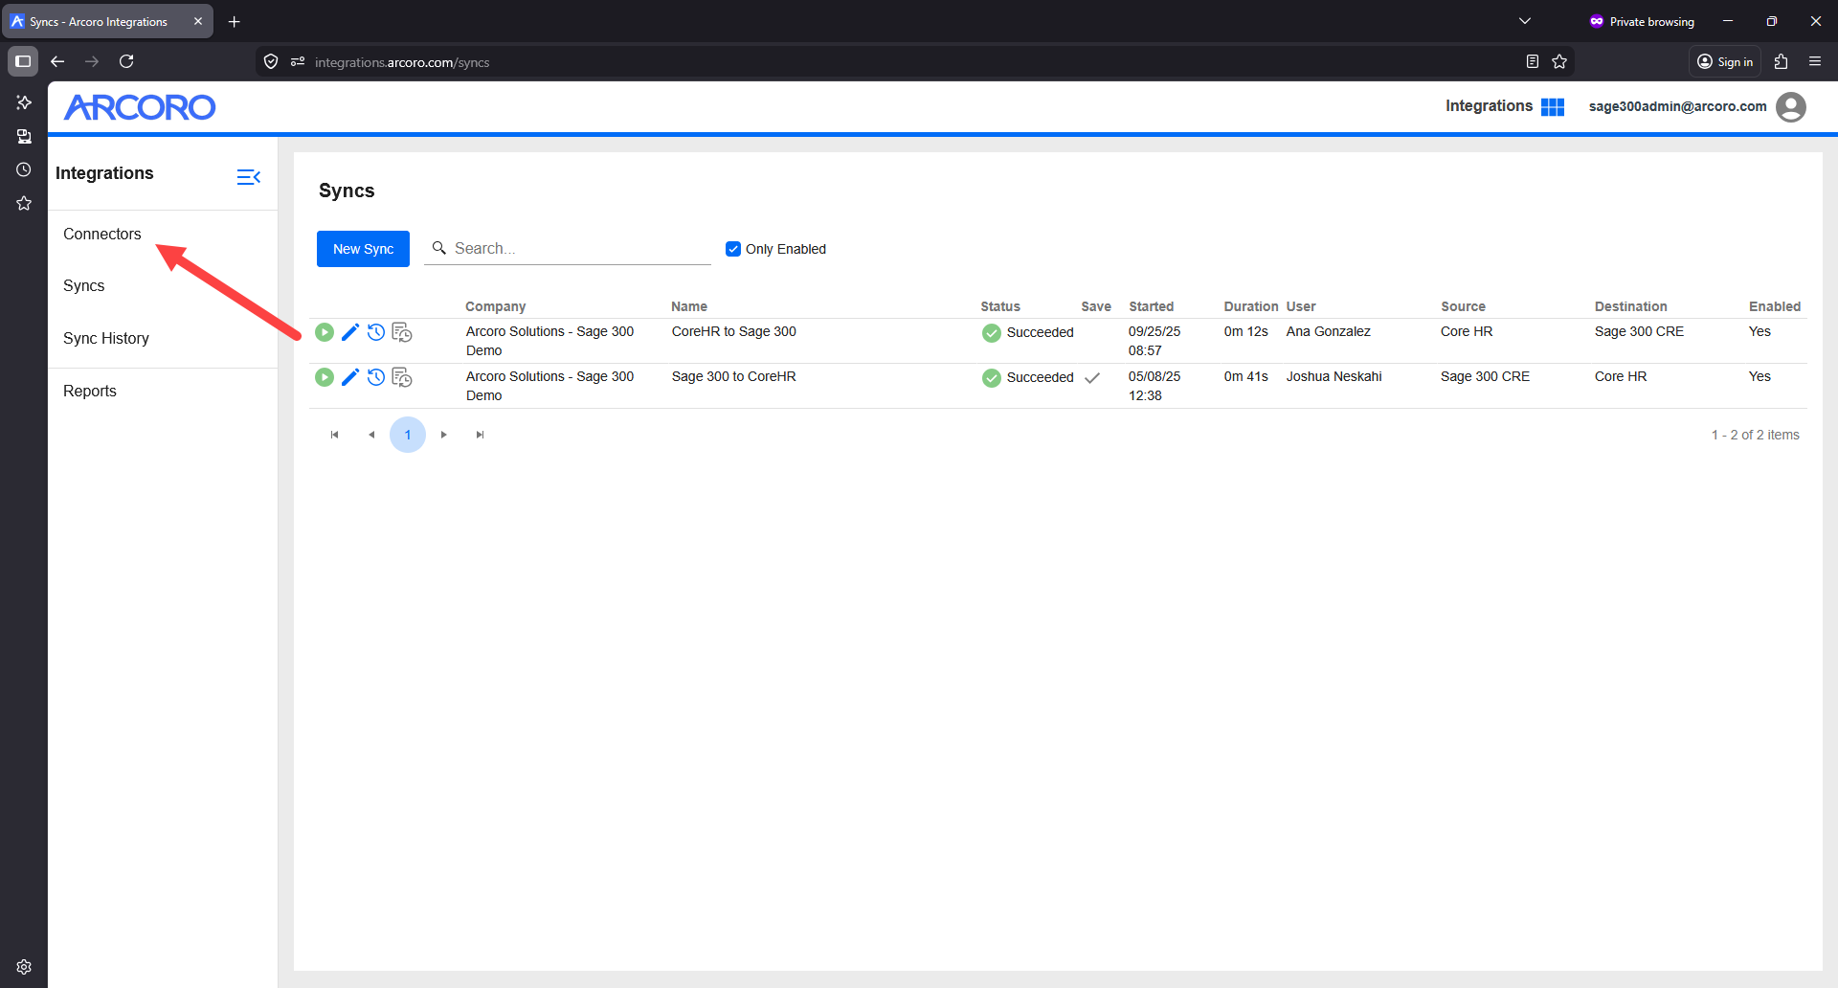Viewport: 1838px width, 988px height.
Task: Sort by Company column header
Action: pos(496,306)
